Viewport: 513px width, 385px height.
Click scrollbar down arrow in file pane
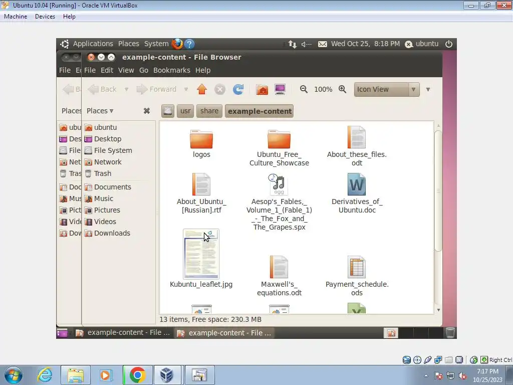coord(438,310)
